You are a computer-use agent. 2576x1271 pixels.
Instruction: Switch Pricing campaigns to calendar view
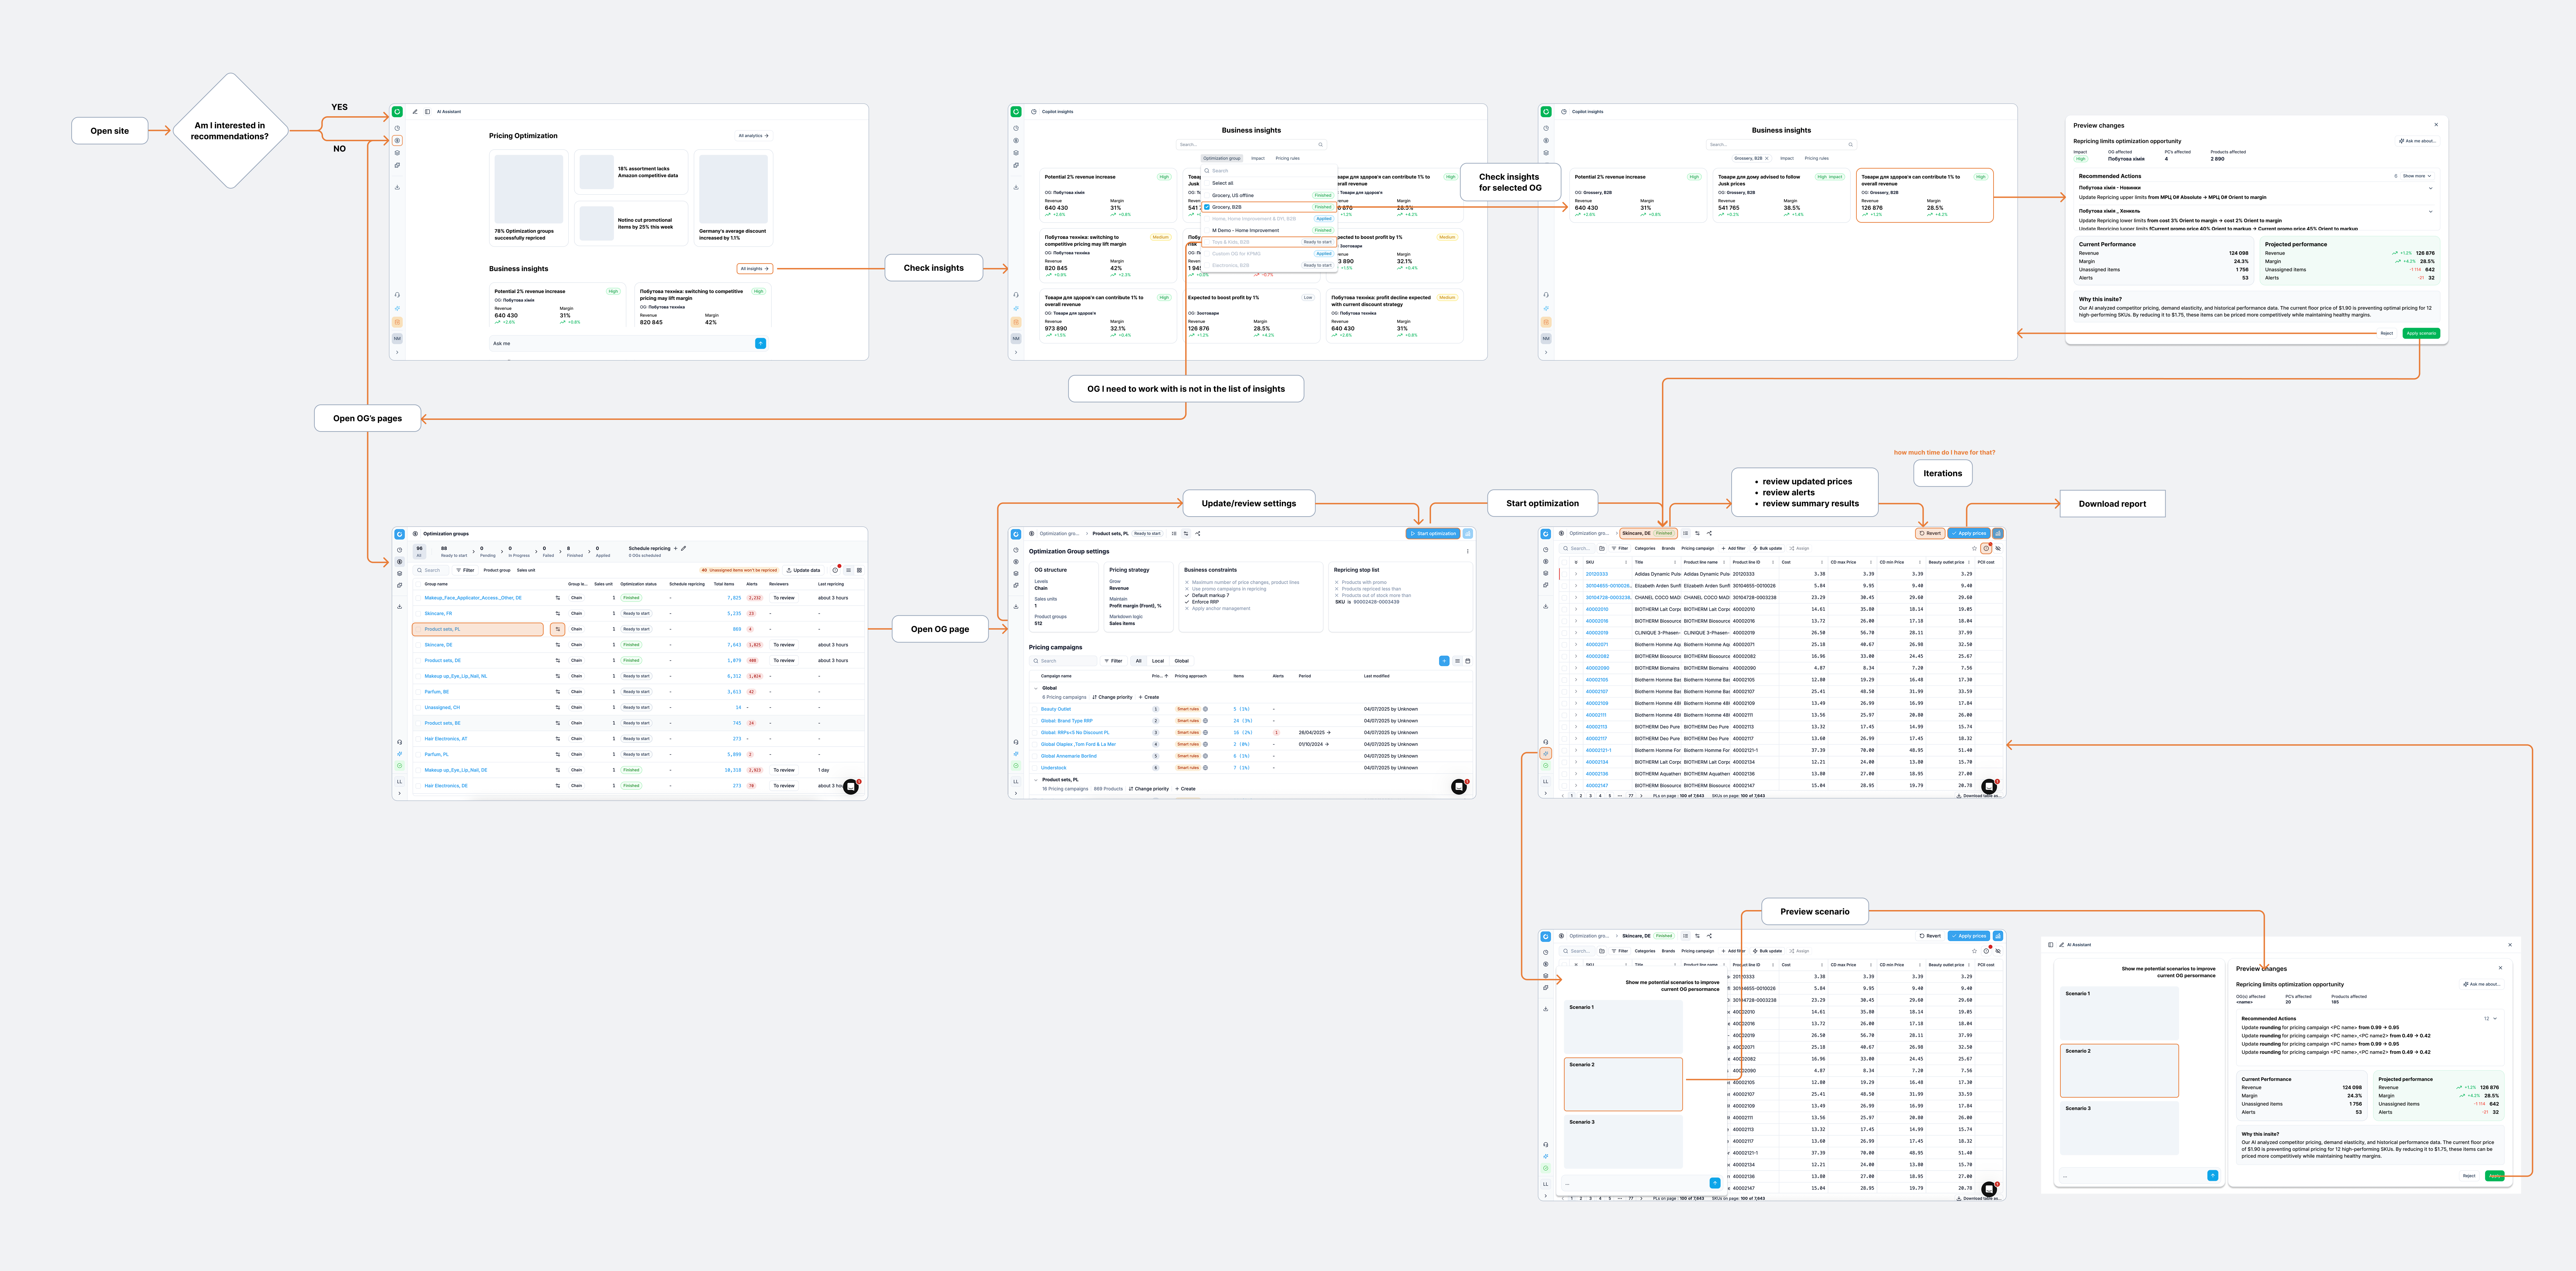click(x=1468, y=661)
